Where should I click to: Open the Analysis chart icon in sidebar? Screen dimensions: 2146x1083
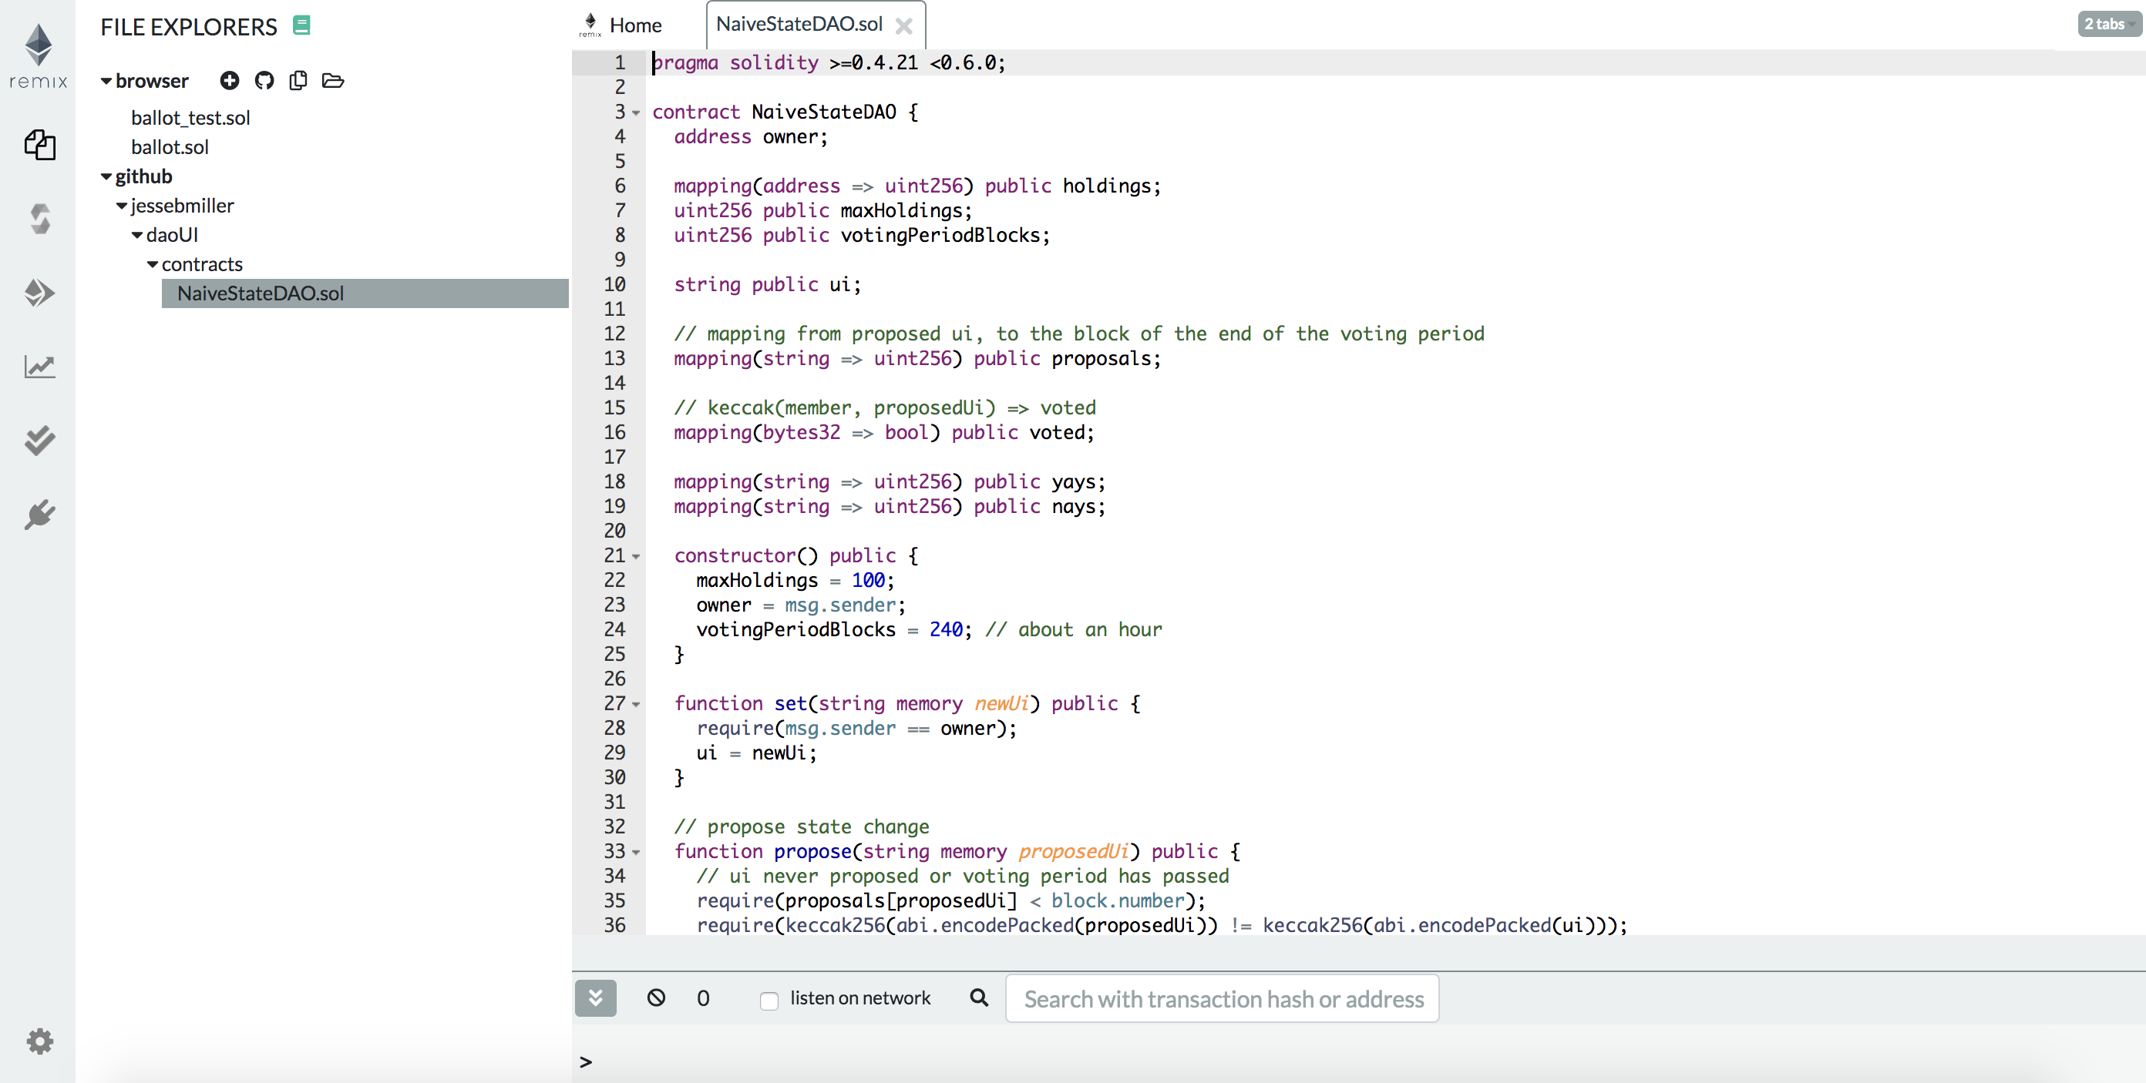(x=39, y=367)
